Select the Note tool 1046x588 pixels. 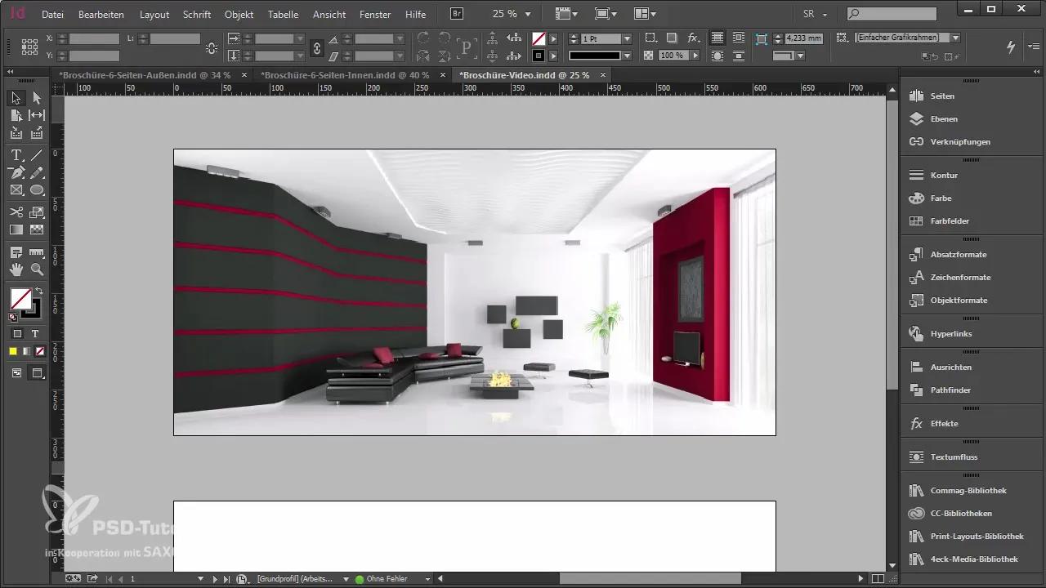pyautogui.click(x=16, y=252)
